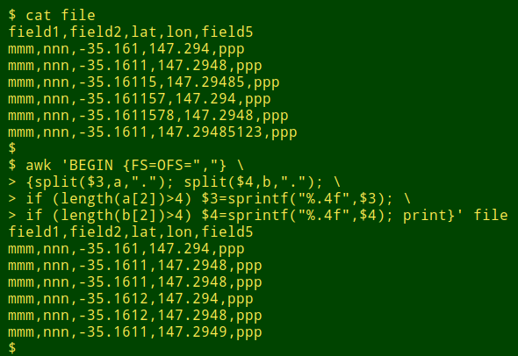Click the 'cat file' command text
The image size is (518, 356).
pyautogui.click(x=61, y=15)
